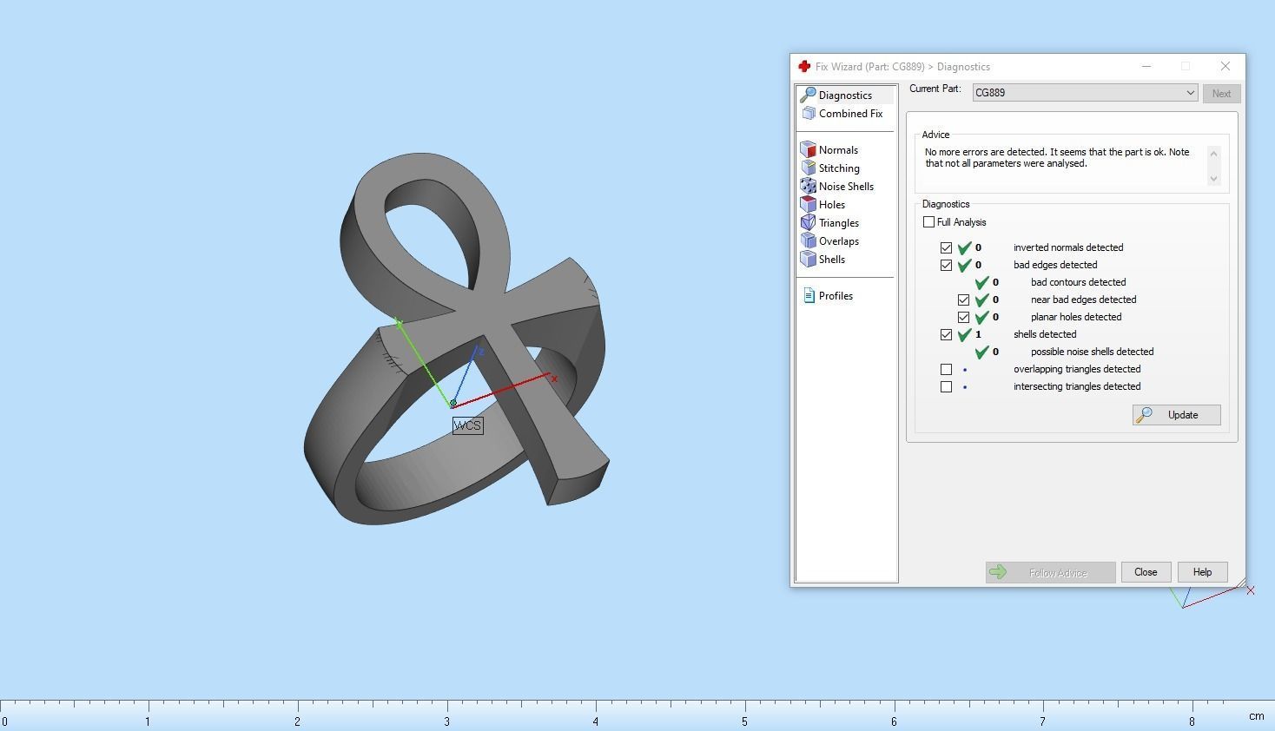
Task: Click the green checkmark beside bad edges detected
Action: [964, 265]
